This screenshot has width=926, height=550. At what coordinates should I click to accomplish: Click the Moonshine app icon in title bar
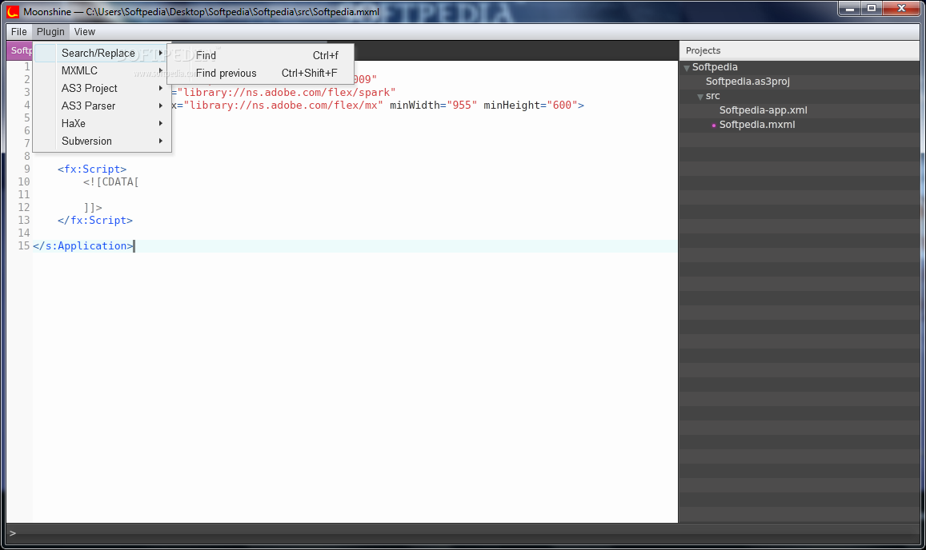click(x=12, y=11)
